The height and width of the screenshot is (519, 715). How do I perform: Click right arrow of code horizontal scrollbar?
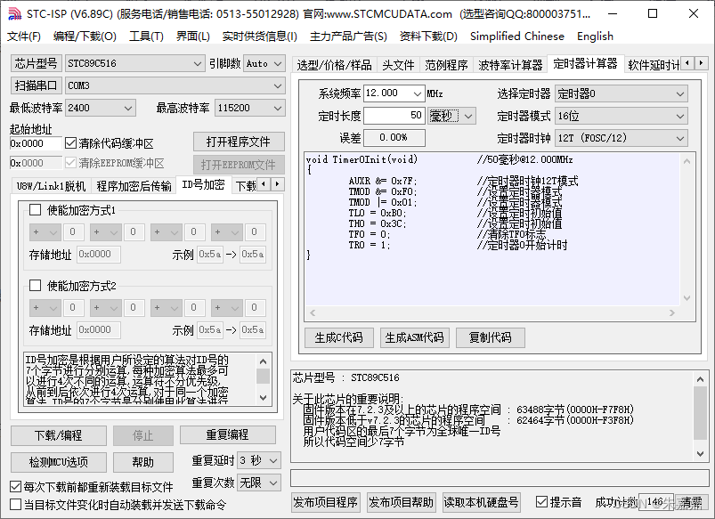[671, 312]
